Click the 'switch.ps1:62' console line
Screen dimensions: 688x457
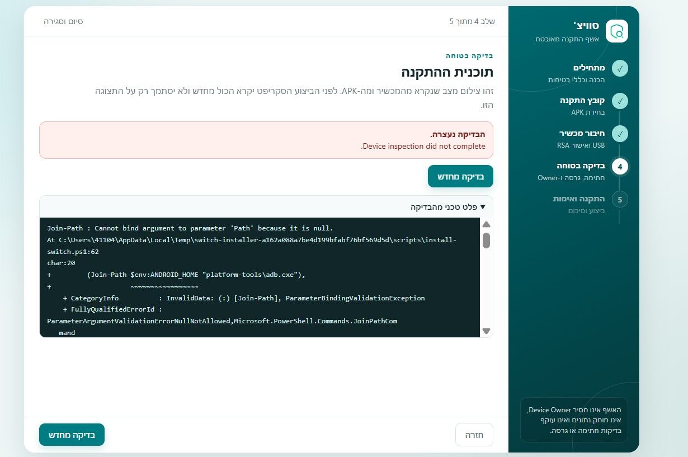coord(73,252)
